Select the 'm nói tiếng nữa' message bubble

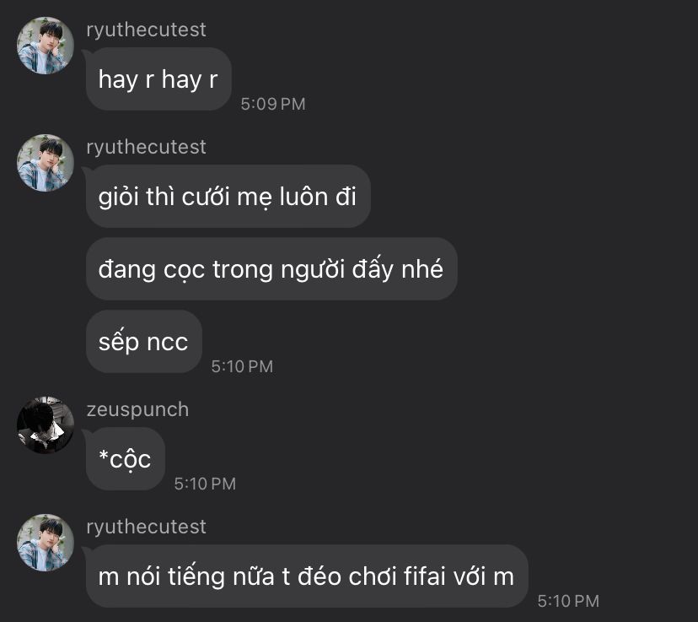pyautogui.click(x=307, y=576)
